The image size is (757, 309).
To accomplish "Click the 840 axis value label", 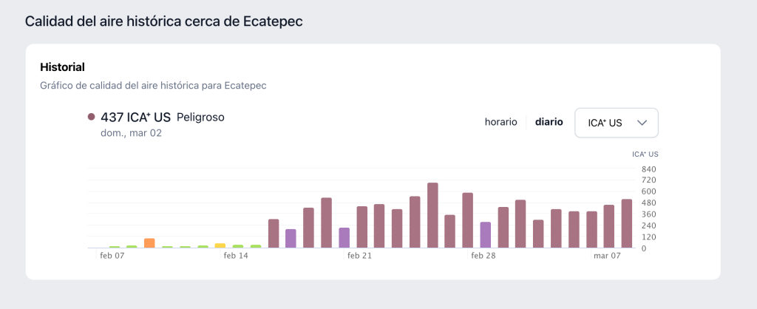I will 649,169.
